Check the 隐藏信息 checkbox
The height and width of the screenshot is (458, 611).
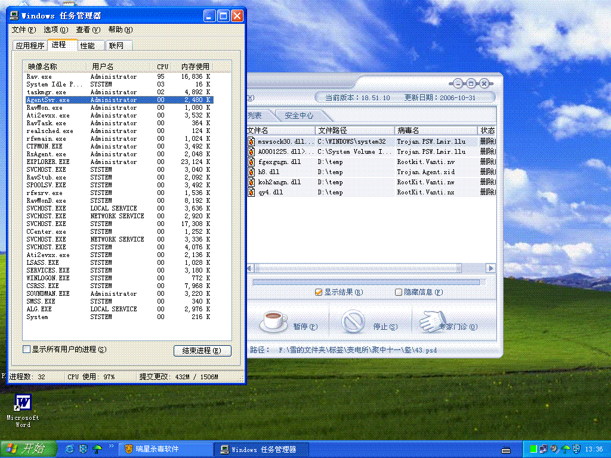pyautogui.click(x=399, y=292)
